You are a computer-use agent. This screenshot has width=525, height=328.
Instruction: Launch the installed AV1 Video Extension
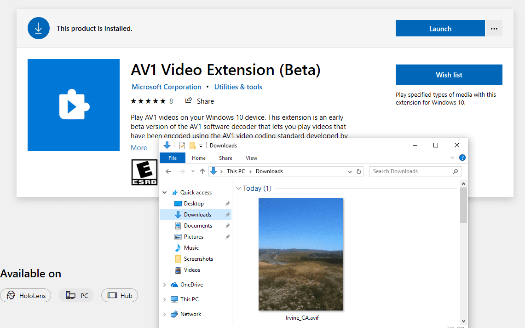click(x=440, y=28)
